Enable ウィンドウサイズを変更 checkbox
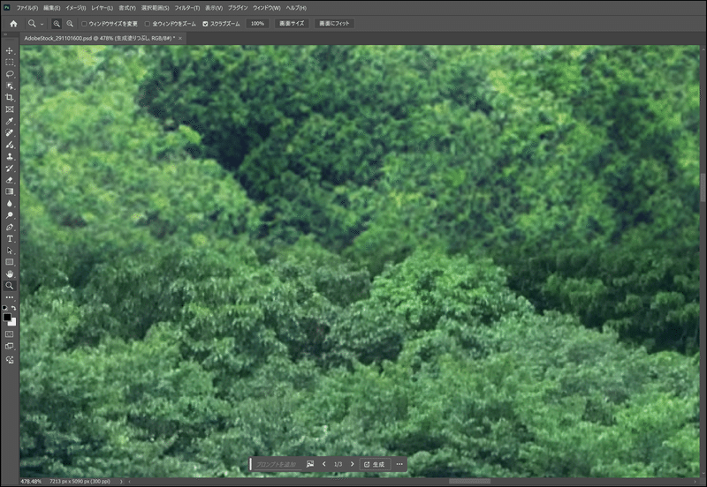 tap(84, 24)
